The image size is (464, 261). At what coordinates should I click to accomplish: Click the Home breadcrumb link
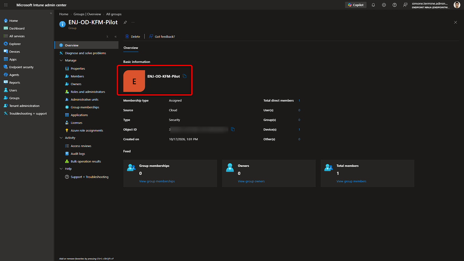point(63,14)
